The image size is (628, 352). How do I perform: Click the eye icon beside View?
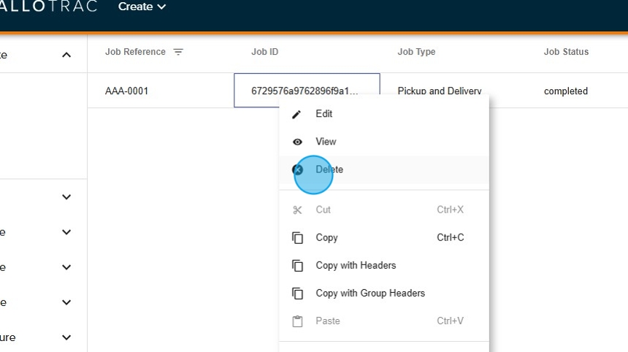[x=297, y=142]
